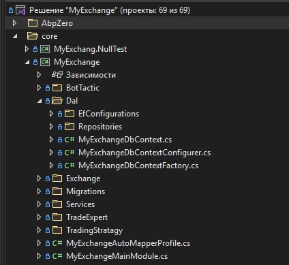Image resolution: width=289 pixels, height=265 pixels.
Task: Select the Dal folder label
Action: [72, 101]
